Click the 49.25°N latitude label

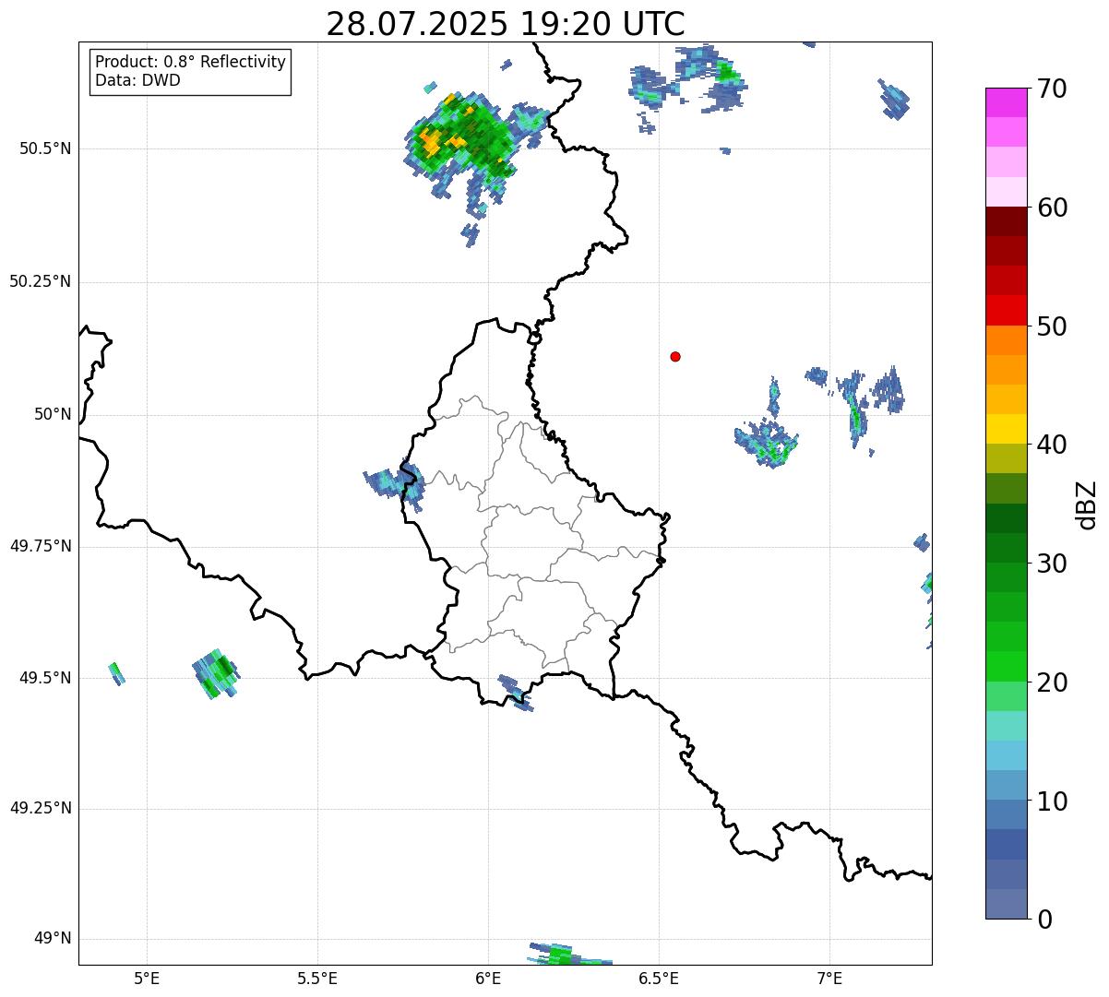coord(41,809)
